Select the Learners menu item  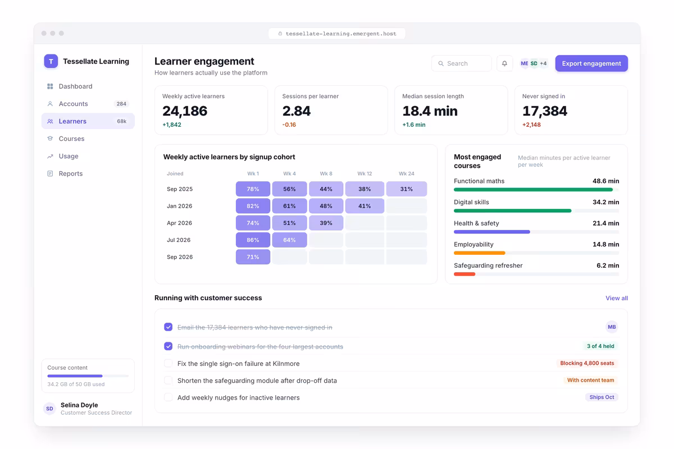(x=88, y=121)
